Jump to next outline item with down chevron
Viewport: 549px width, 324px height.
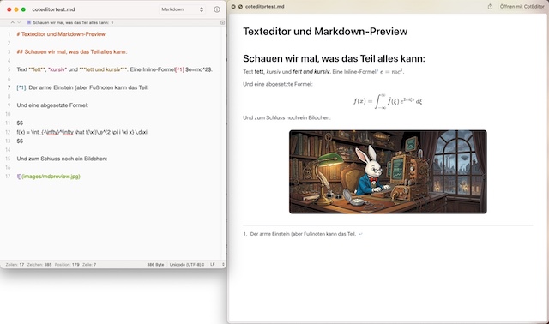pos(19,22)
